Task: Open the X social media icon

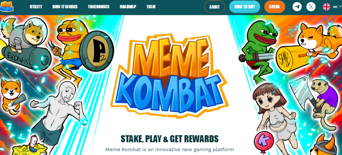Action: pyautogui.click(x=311, y=7)
